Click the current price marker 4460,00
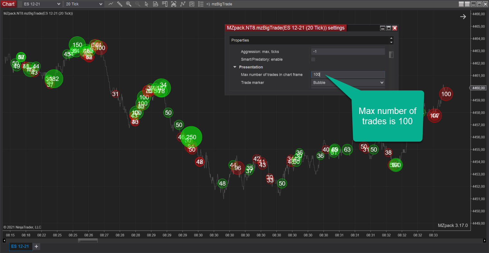Viewport: 489px width, 253px height. (x=479, y=88)
